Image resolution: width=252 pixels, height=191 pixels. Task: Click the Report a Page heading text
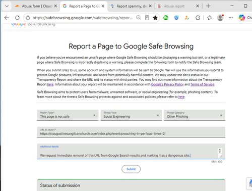click(131, 46)
